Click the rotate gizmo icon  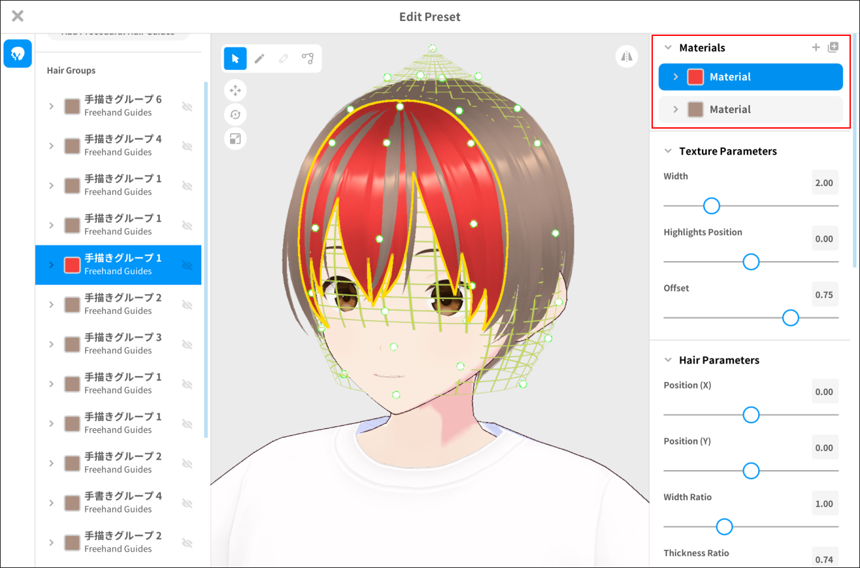coord(235,115)
